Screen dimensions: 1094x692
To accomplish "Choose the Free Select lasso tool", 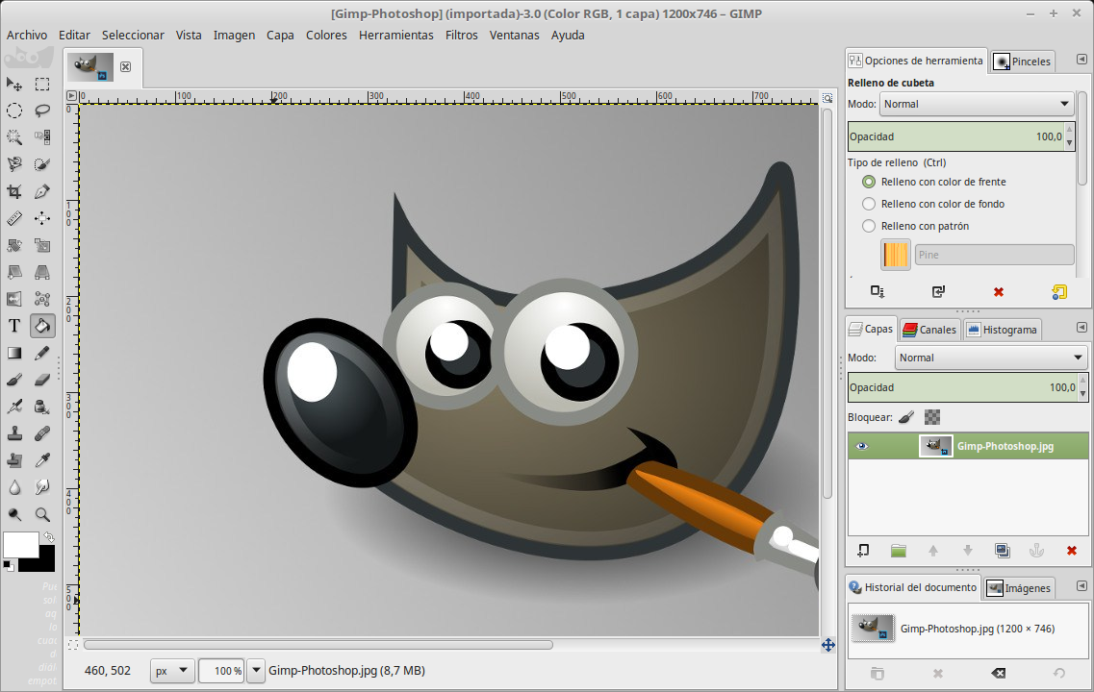I will pyautogui.click(x=42, y=111).
